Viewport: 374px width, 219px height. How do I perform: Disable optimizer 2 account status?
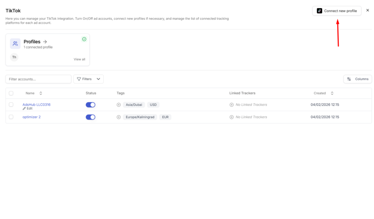pos(91,117)
